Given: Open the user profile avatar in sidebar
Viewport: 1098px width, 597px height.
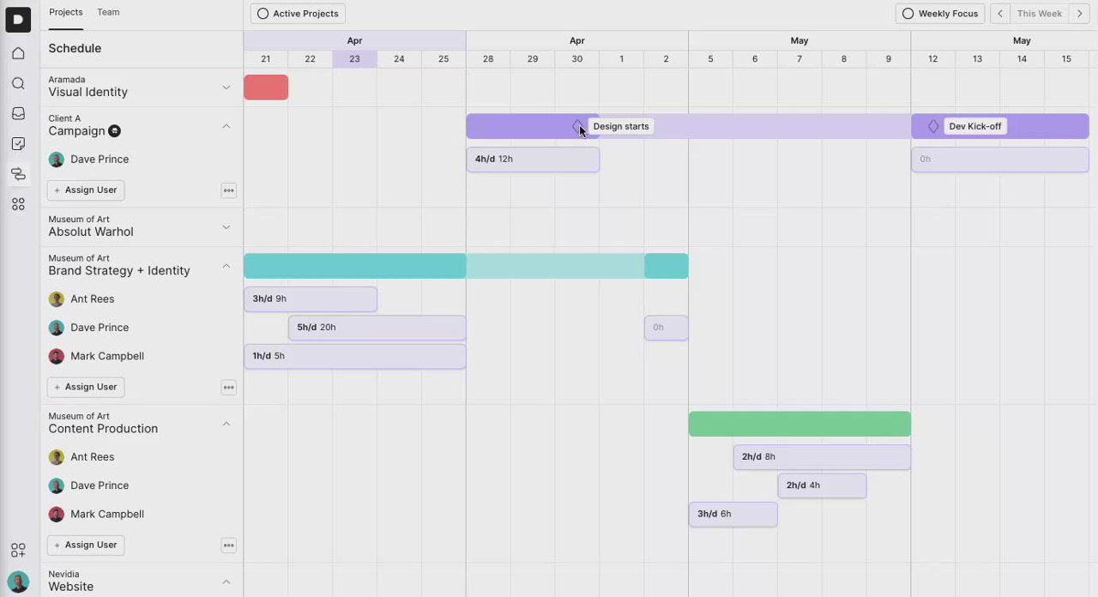Looking at the screenshot, I should pyautogui.click(x=18, y=582).
